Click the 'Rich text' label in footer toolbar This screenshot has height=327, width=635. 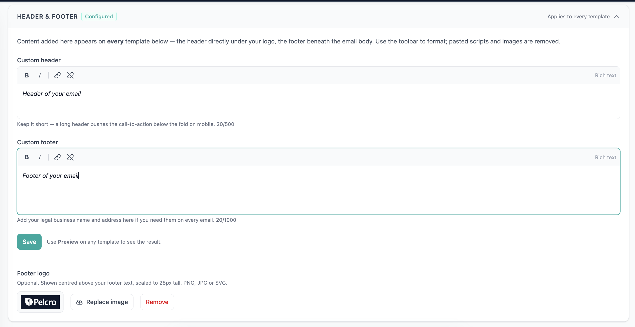(606, 157)
